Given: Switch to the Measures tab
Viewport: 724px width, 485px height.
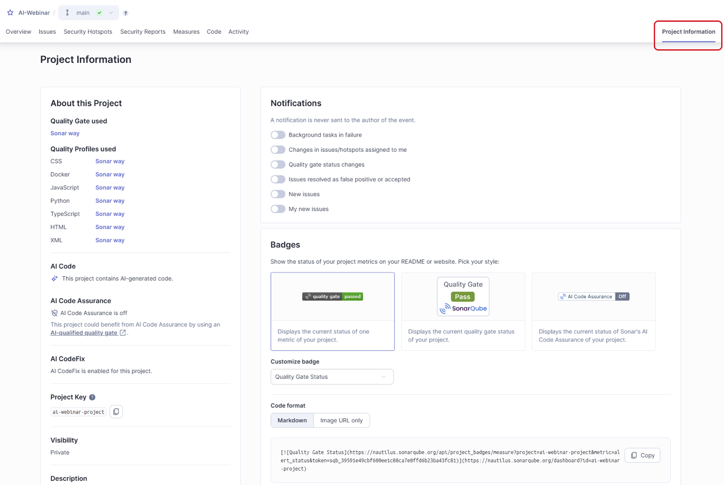Looking at the screenshot, I should coord(186,31).
